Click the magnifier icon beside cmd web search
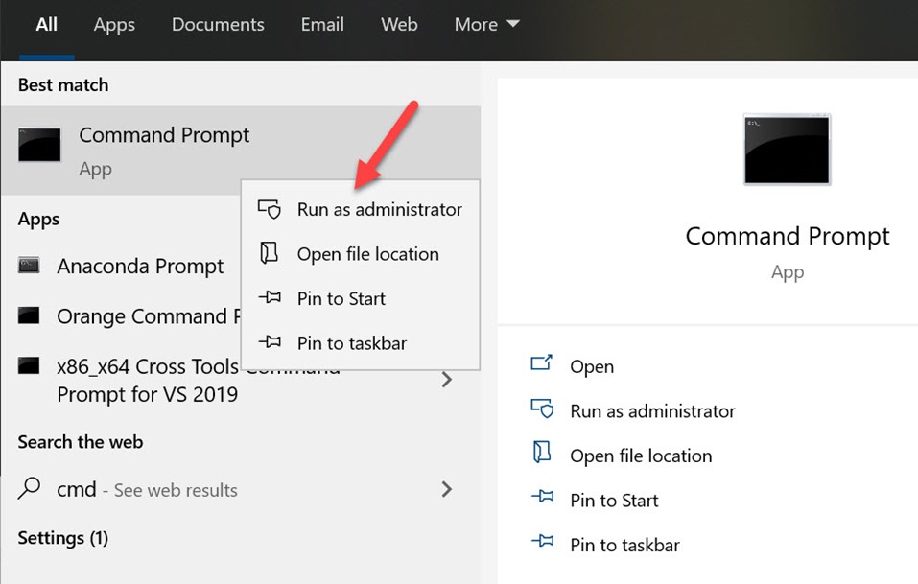The height and width of the screenshot is (584, 918). (30, 489)
